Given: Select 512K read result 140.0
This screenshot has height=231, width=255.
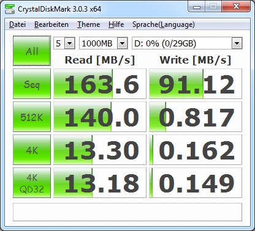Looking at the screenshot, I should click(x=100, y=117).
